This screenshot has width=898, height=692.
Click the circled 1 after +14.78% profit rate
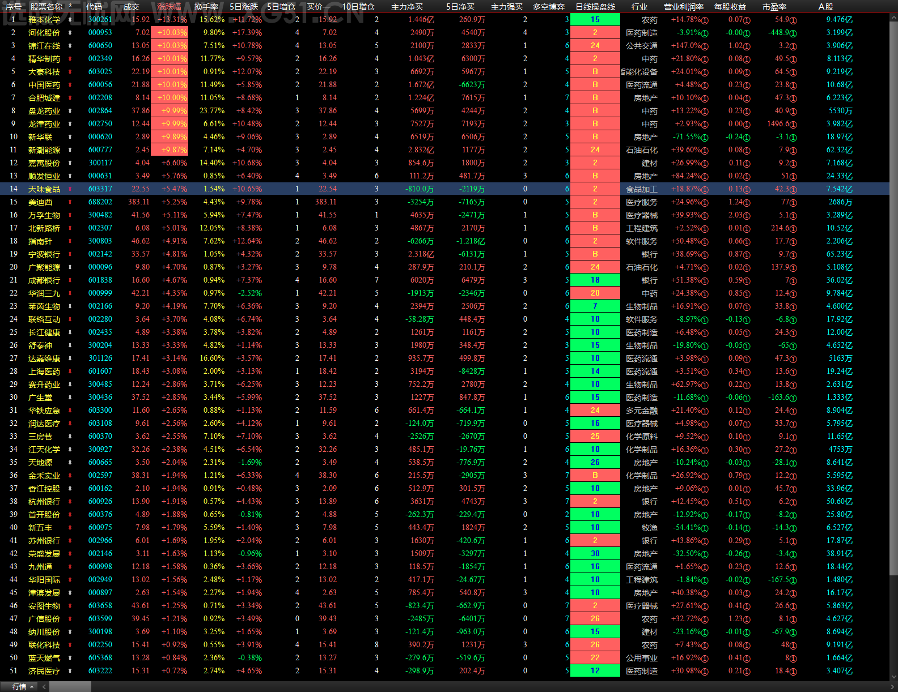[705, 20]
